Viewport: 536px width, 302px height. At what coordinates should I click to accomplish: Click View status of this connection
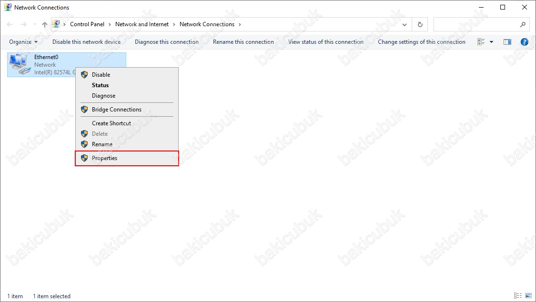click(326, 42)
